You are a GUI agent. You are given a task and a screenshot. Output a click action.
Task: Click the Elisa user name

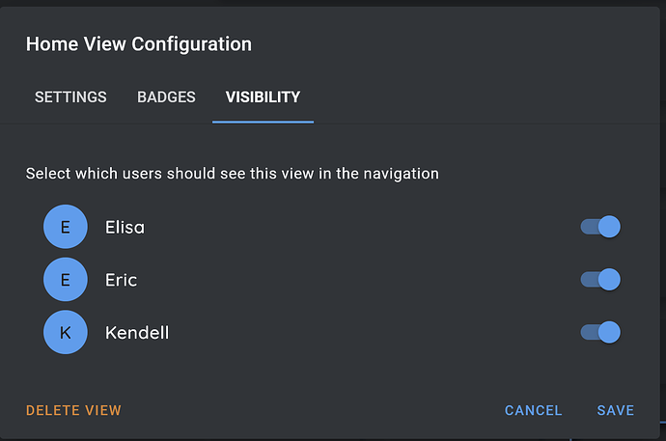(125, 228)
